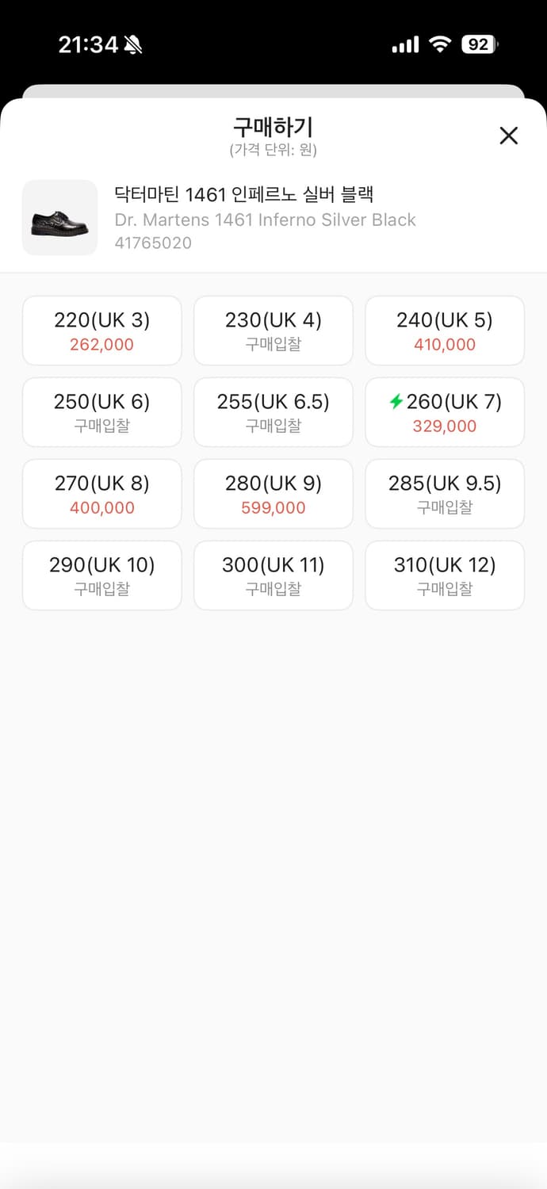
Task: Open the Dr. Martens product thumbnail
Action: pyautogui.click(x=60, y=217)
